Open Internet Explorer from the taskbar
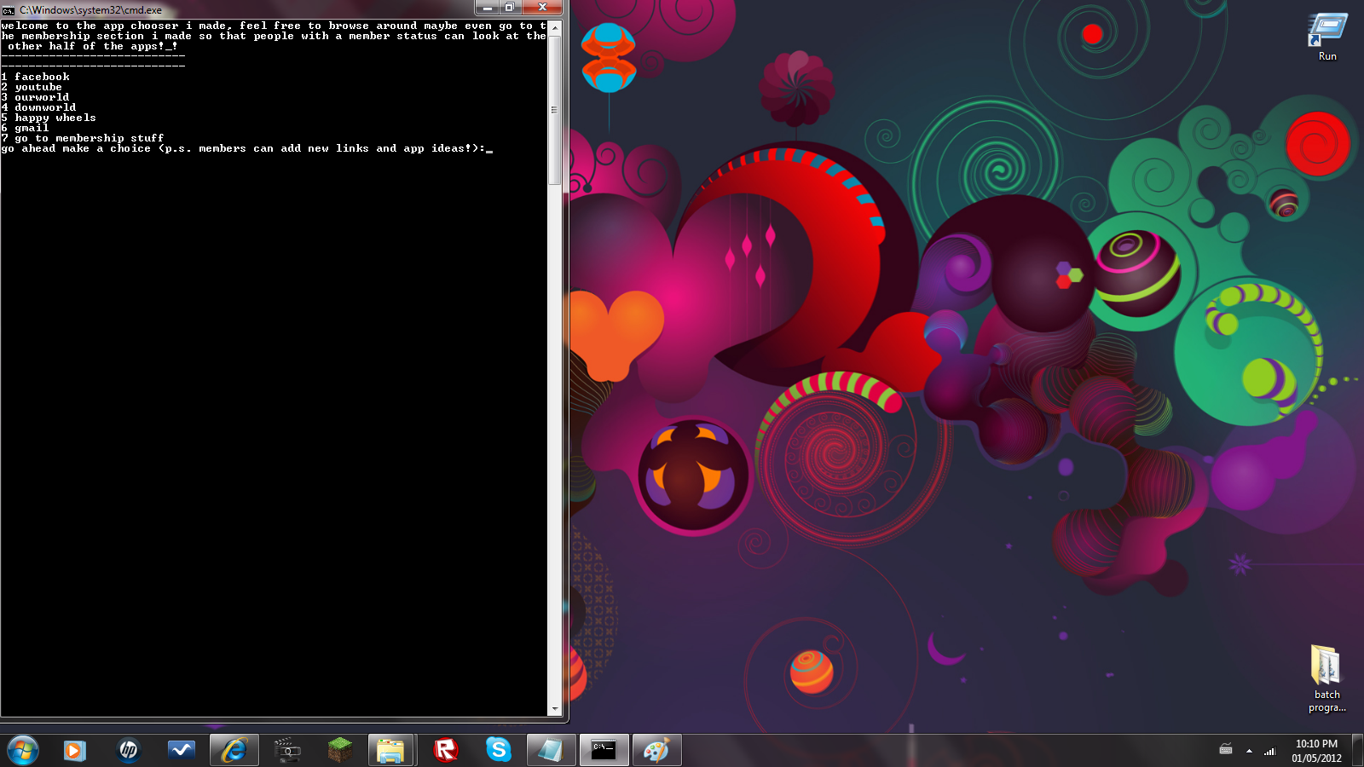Viewport: 1364px width, 767px height. (x=234, y=750)
